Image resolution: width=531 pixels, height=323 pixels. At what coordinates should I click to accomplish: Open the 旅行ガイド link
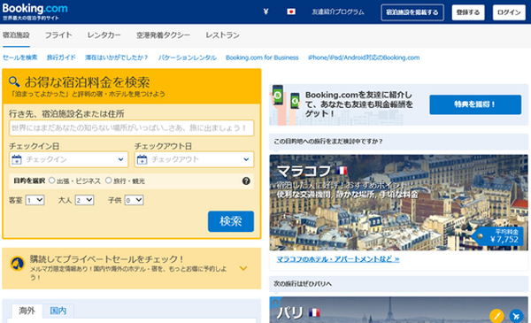point(61,58)
